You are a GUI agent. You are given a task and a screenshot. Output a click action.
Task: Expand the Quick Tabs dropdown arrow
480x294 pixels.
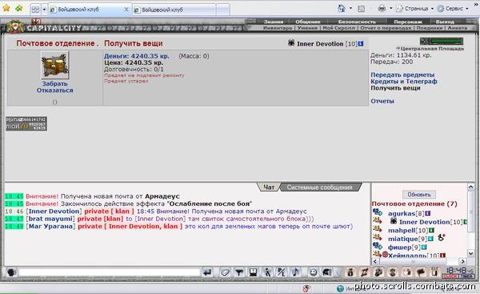coord(44,10)
